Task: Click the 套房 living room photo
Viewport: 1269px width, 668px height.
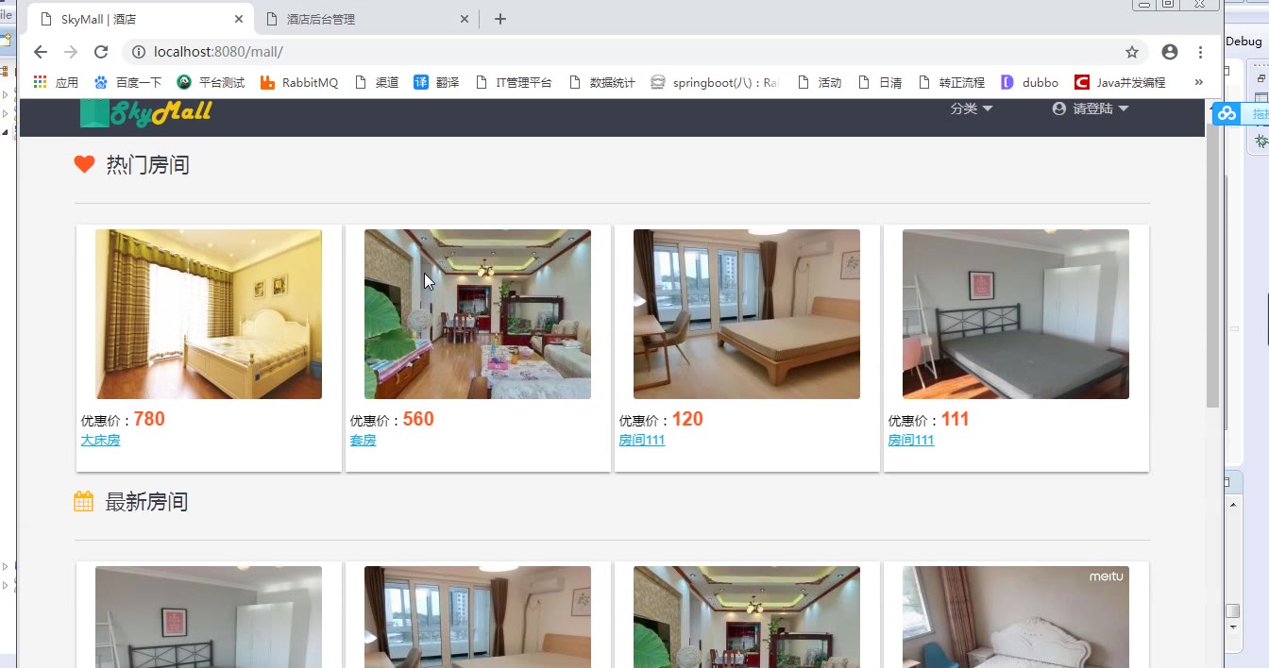Action: pyautogui.click(x=478, y=314)
